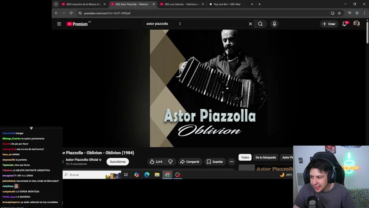This screenshot has height=208, width=369.
Task: Click chat message 'LA MEJOR CANTANTE ARGENTINA'
Action: click(x=31, y=170)
